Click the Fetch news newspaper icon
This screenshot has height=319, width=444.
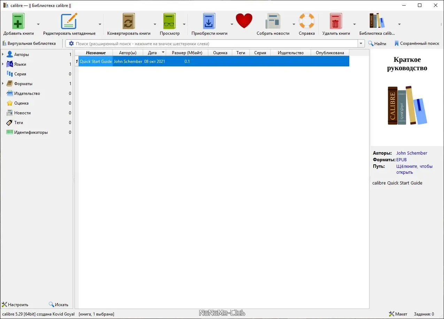tap(273, 21)
